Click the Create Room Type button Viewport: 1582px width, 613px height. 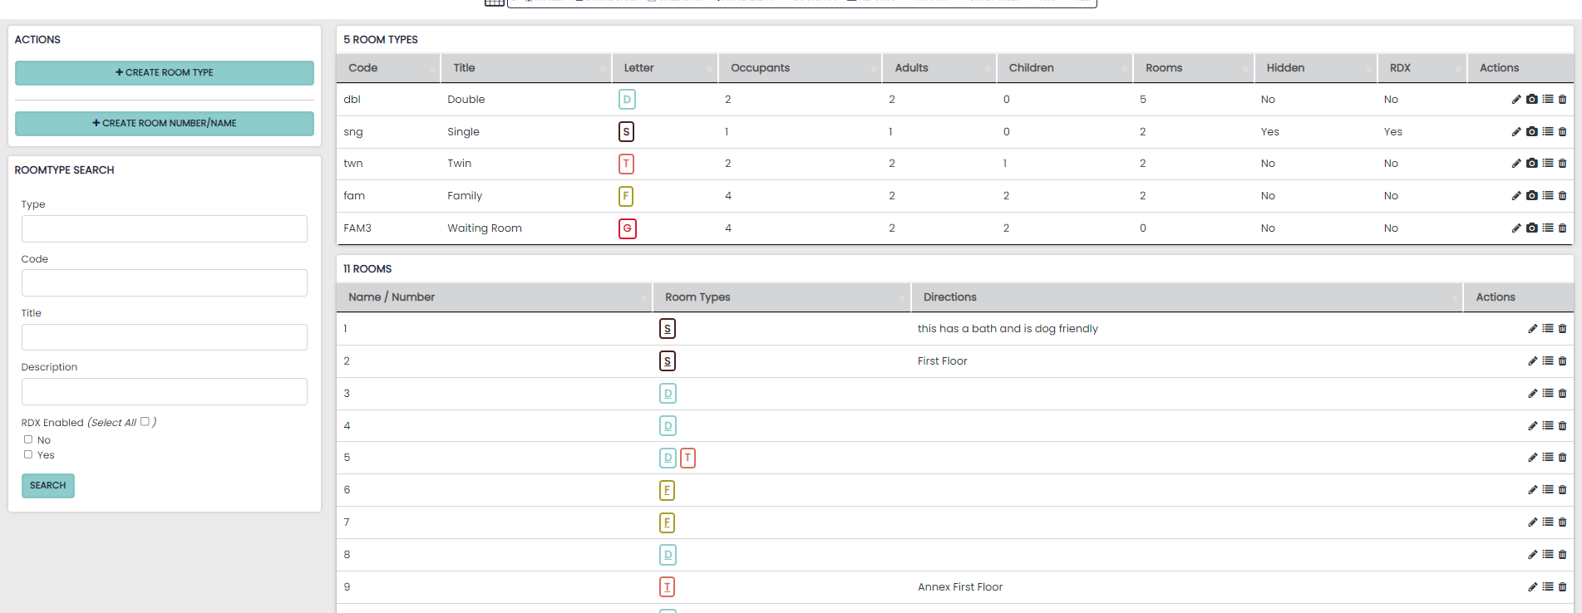click(x=165, y=73)
